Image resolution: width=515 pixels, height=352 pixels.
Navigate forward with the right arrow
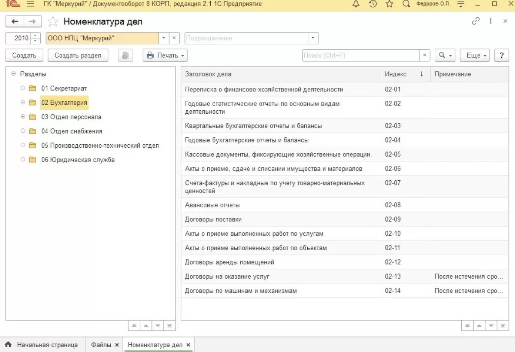tap(33, 21)
